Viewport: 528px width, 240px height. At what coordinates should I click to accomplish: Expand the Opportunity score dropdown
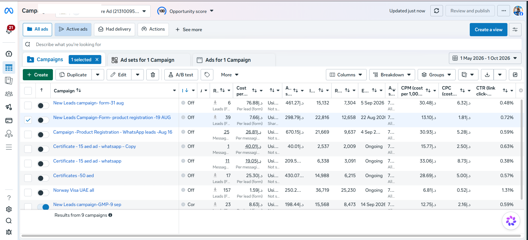(x=212, y=11)
